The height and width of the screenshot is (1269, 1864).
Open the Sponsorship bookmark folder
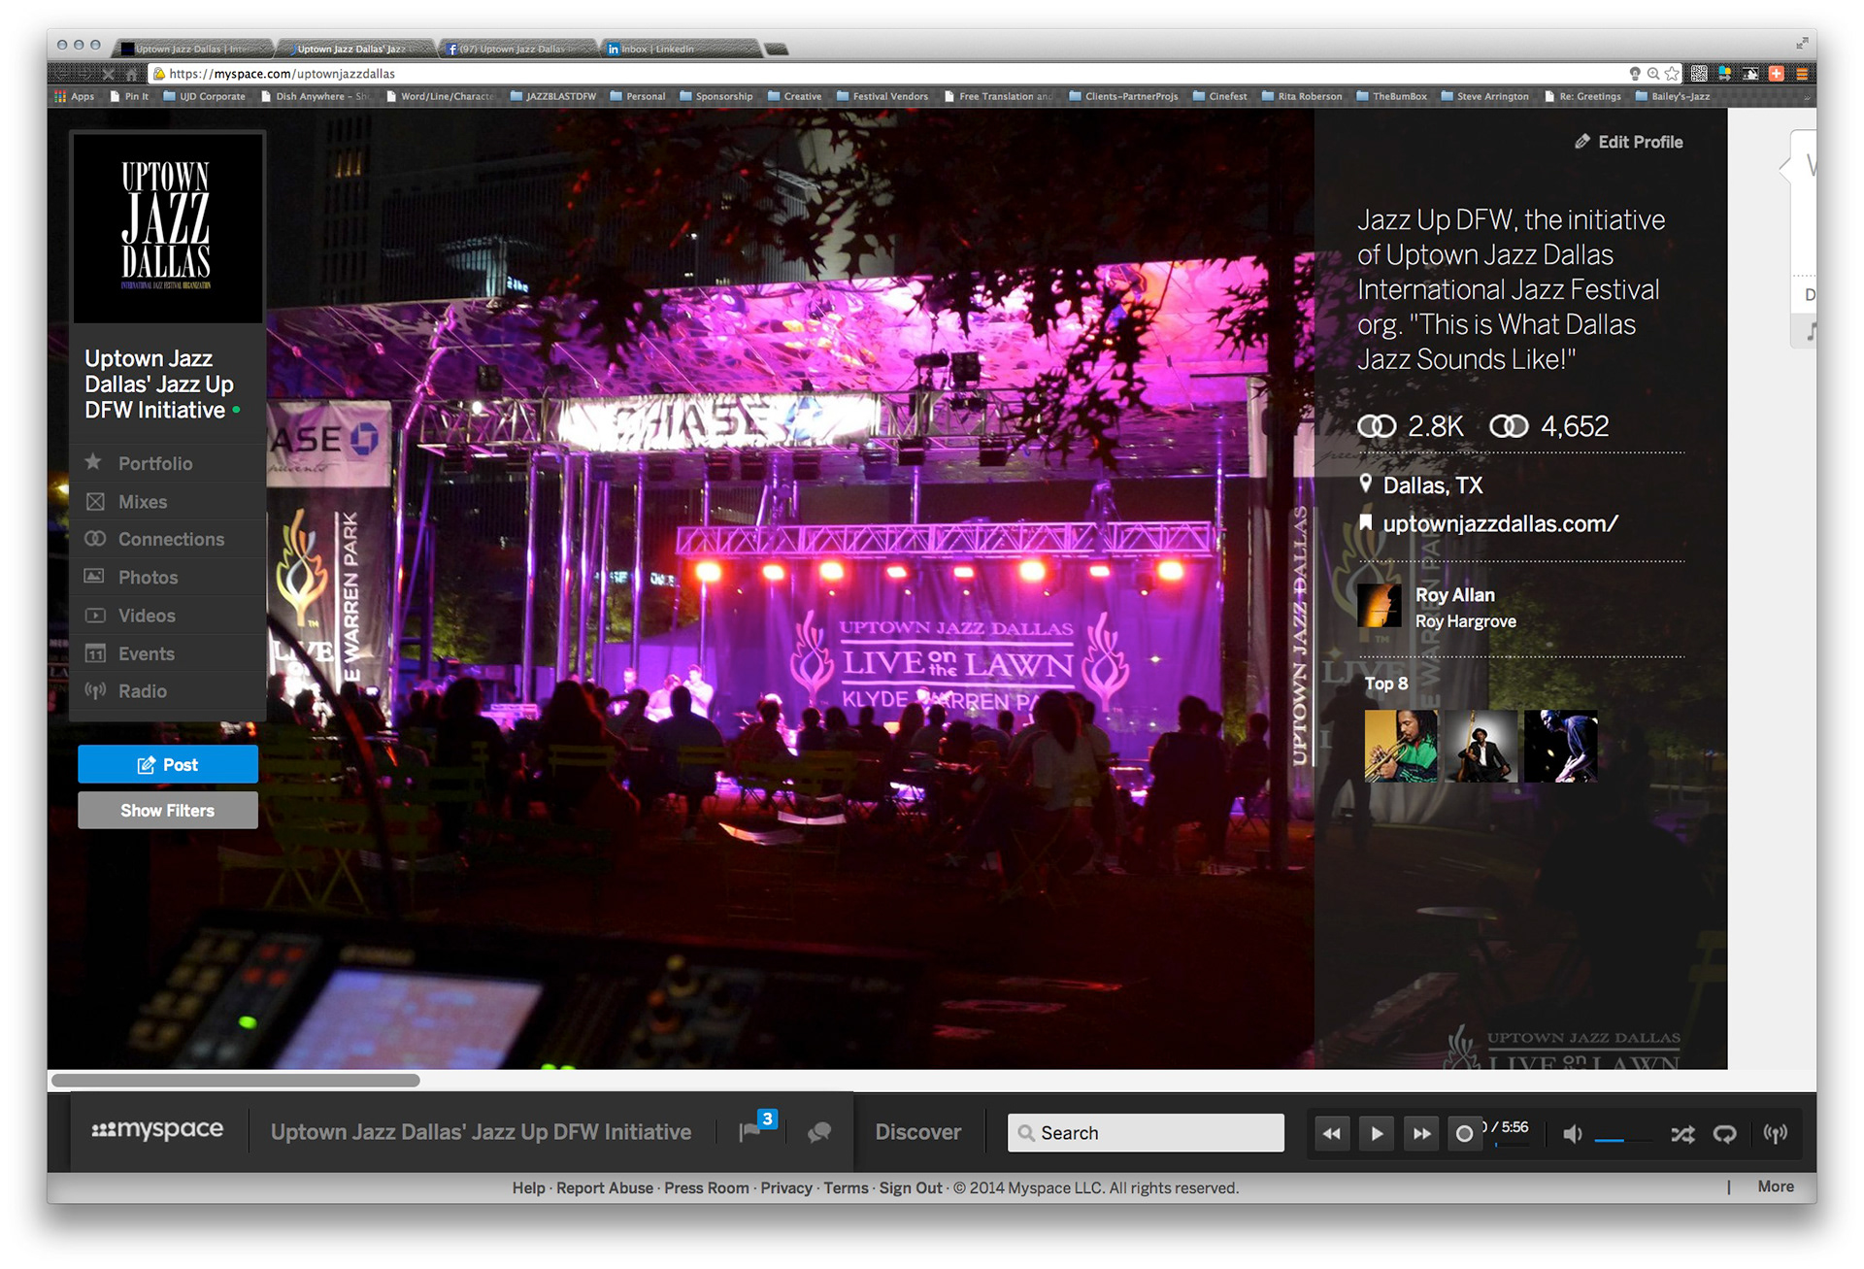pyautogui.click(x=716, y=96)
